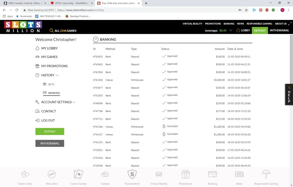Viewport: 293px width, 187px height.
Task: Open the Responsible Gaming top menu item
Action: click(259, 24)
